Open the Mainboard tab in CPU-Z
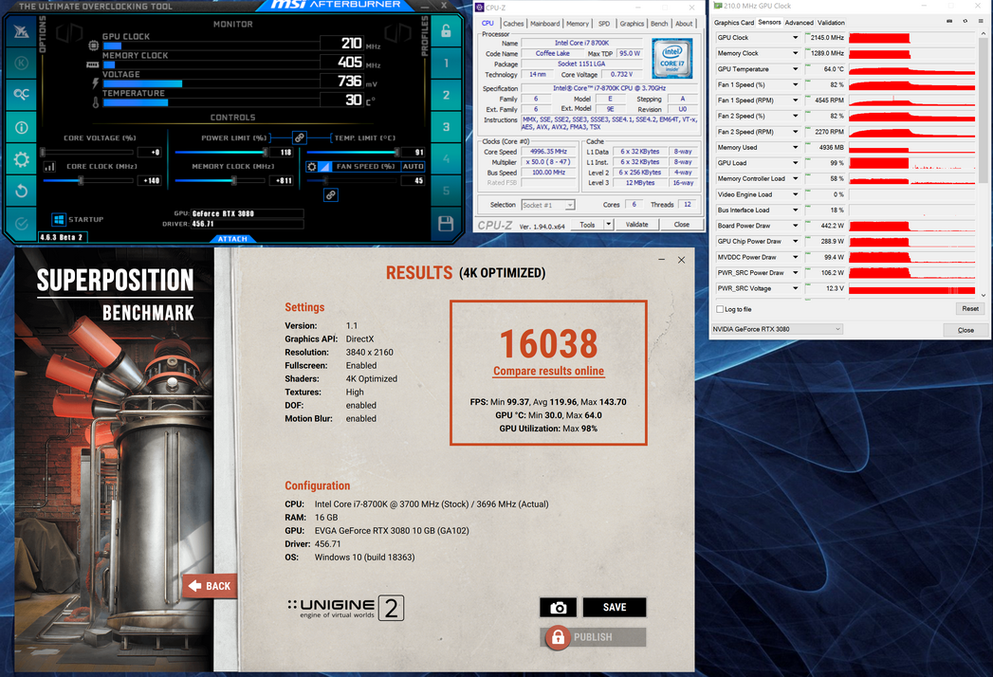 click(x=545, y=24)
